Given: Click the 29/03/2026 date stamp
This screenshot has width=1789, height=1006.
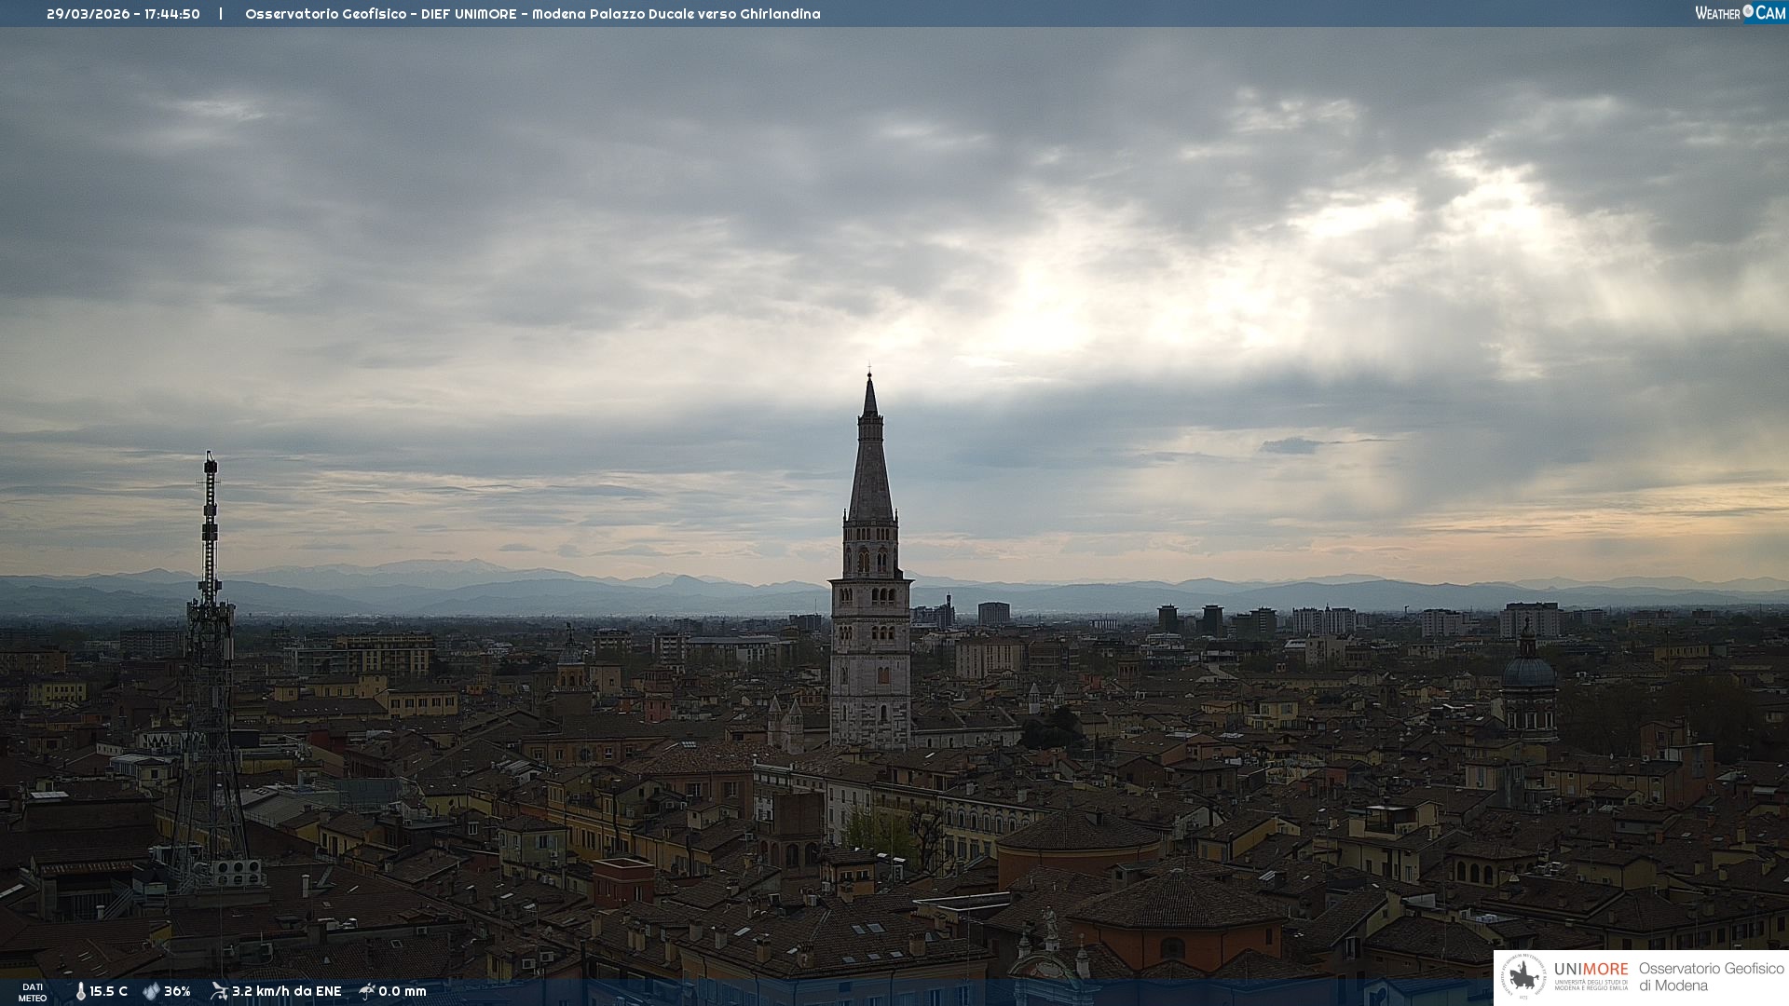Looking at the screenshot, I should click(88, 14).
